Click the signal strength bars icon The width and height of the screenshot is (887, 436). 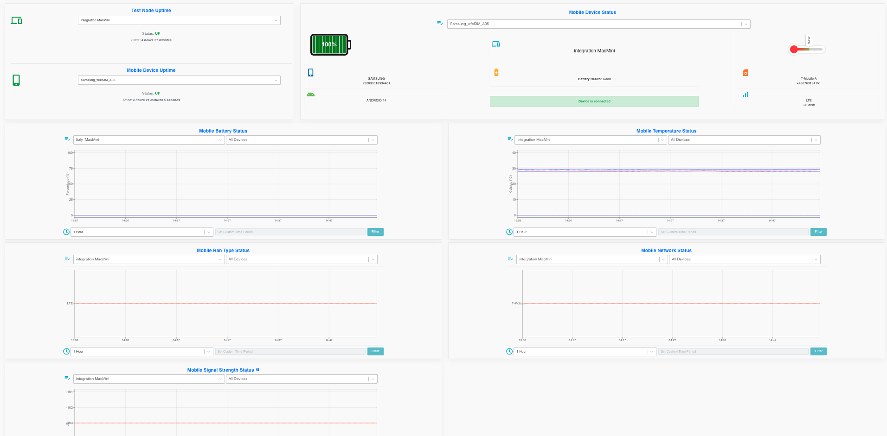[x=746, y=95]
